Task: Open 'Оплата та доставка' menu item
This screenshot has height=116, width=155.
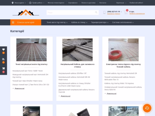Action: click(x=88, y=3)
